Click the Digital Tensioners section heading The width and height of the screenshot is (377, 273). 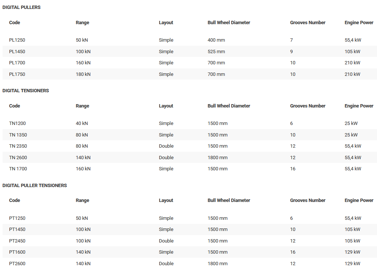click(x=26, y=91)
